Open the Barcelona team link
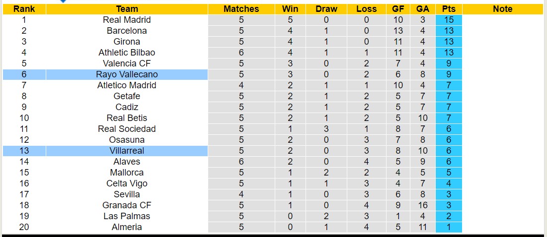 [127, 31]
